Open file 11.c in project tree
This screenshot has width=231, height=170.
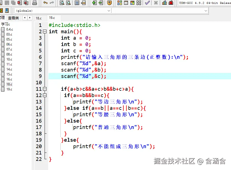9,64
